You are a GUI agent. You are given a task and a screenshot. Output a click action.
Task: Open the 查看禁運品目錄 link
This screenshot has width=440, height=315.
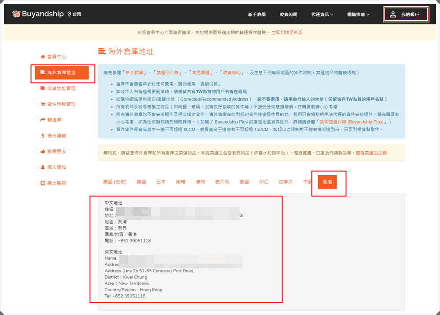[371, 152]
